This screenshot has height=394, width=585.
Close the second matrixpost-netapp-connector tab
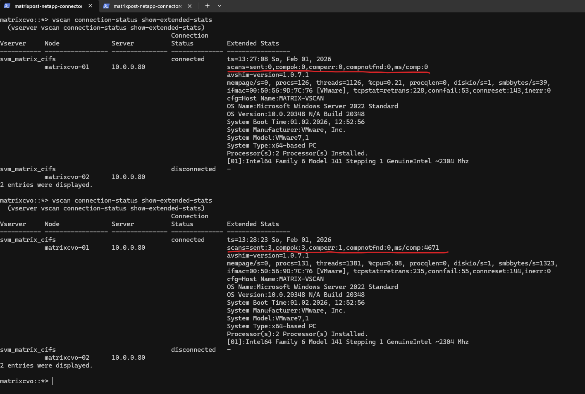tap(189, 6)
